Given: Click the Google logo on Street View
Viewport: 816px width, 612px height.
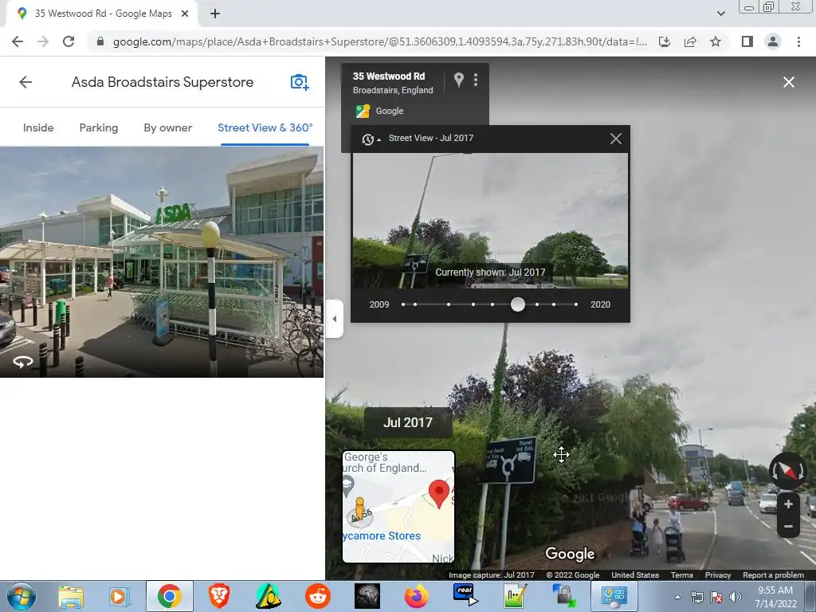Looking at the screenshot, I should coord(570,555).
